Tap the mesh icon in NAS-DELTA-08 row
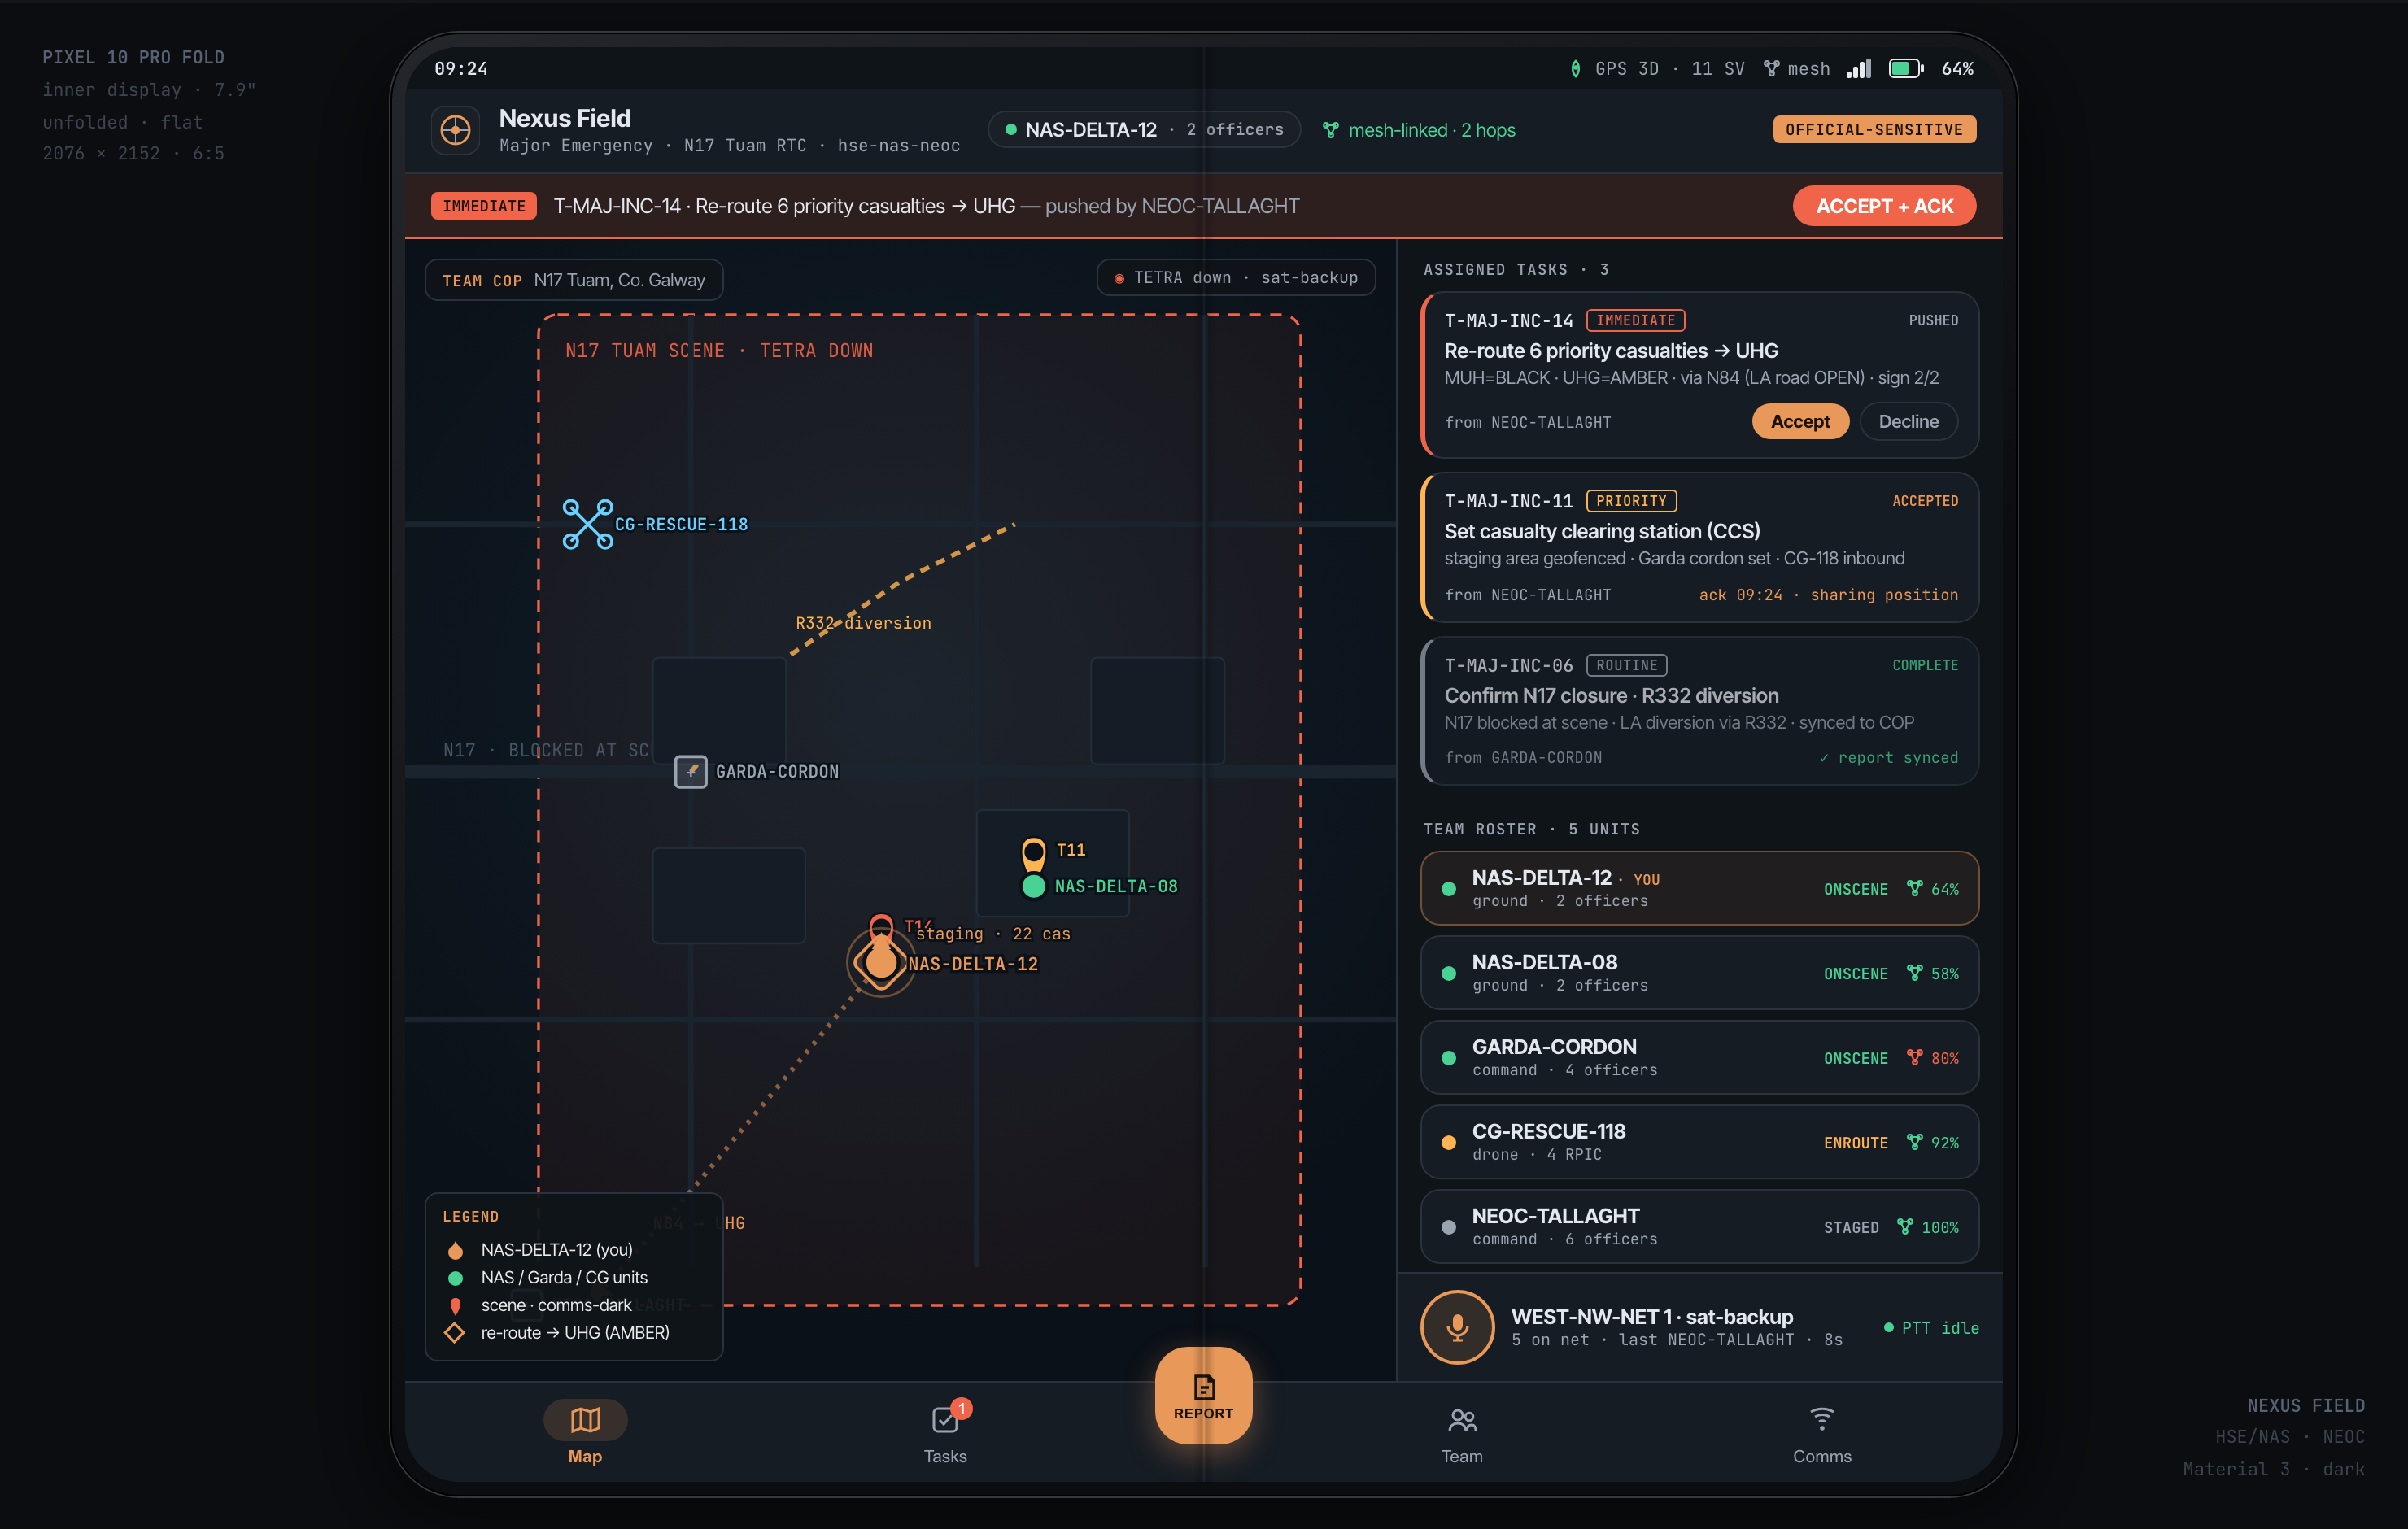The width and height of the screenshot is (2408, 1529). (1914, 973)
